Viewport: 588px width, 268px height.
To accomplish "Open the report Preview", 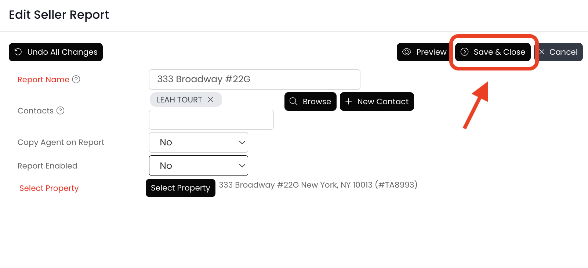I will (x=424, y=52).
